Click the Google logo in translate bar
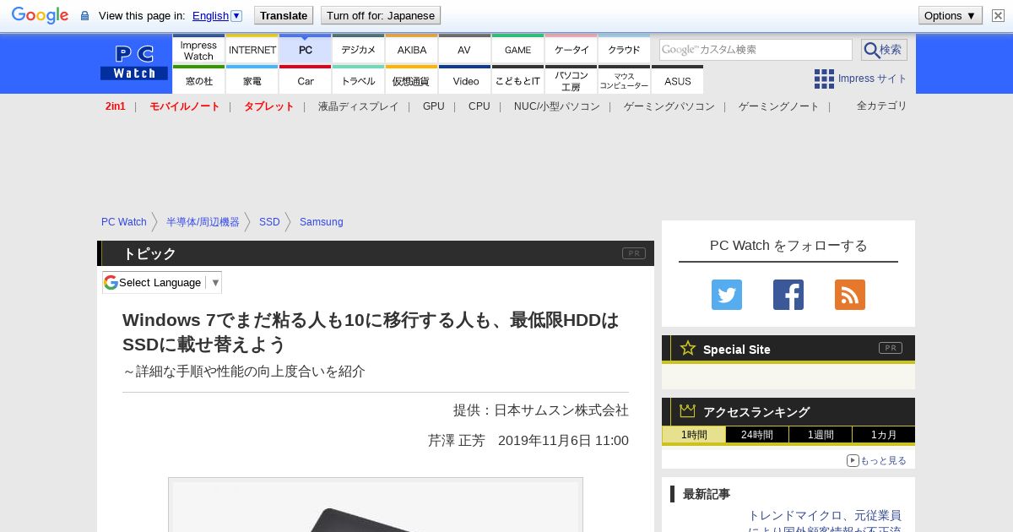1013x532 pixels. [x=40, y=15]
